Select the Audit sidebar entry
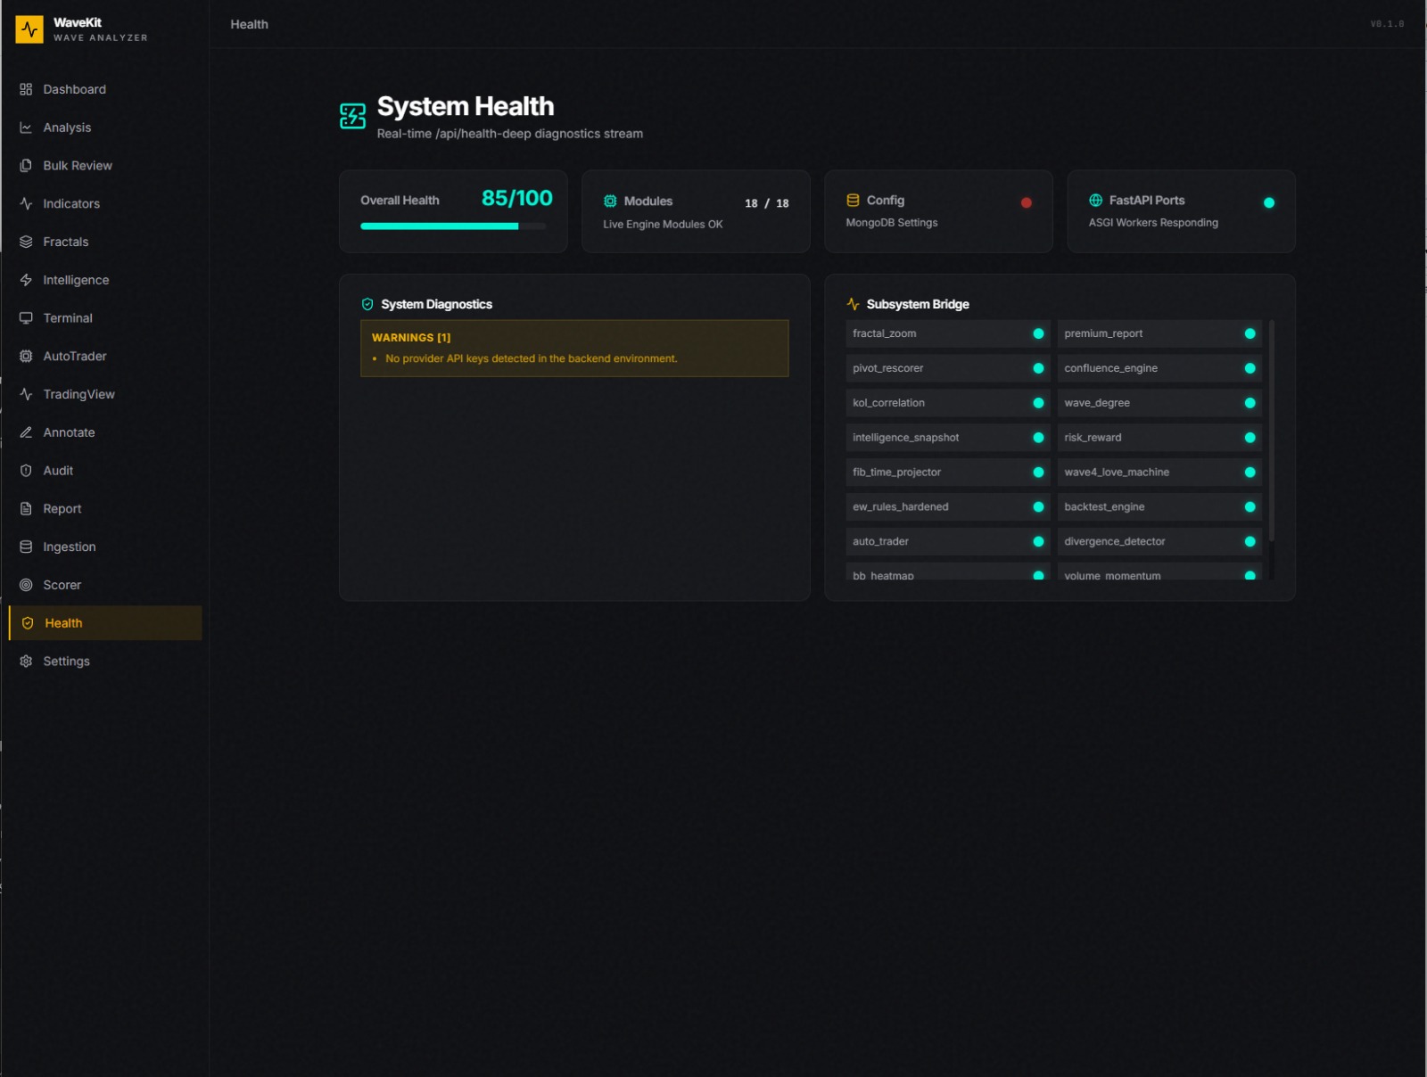Image resolution: width=1427 pixels, height=1077 pixels. [x=105, y=471]
